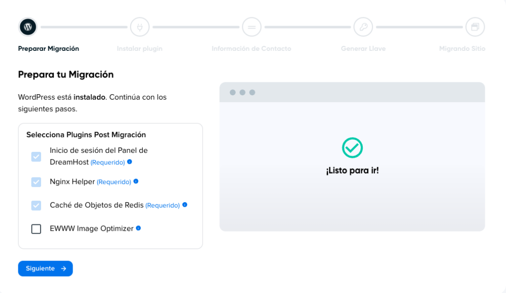Click the Migrando Sitio windows icon
The height and width of the screenshot is (293, 506).
pos(475,27)
